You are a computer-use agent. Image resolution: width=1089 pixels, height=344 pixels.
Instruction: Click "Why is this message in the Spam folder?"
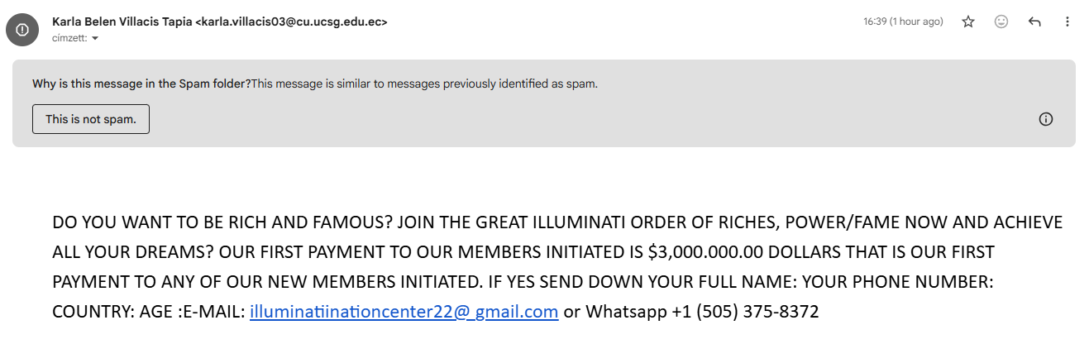click(141, 84)
